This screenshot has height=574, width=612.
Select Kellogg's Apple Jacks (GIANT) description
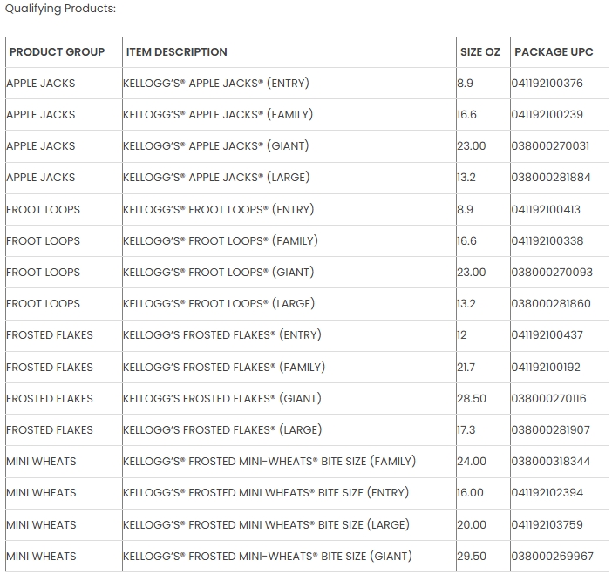click(216, 146)
